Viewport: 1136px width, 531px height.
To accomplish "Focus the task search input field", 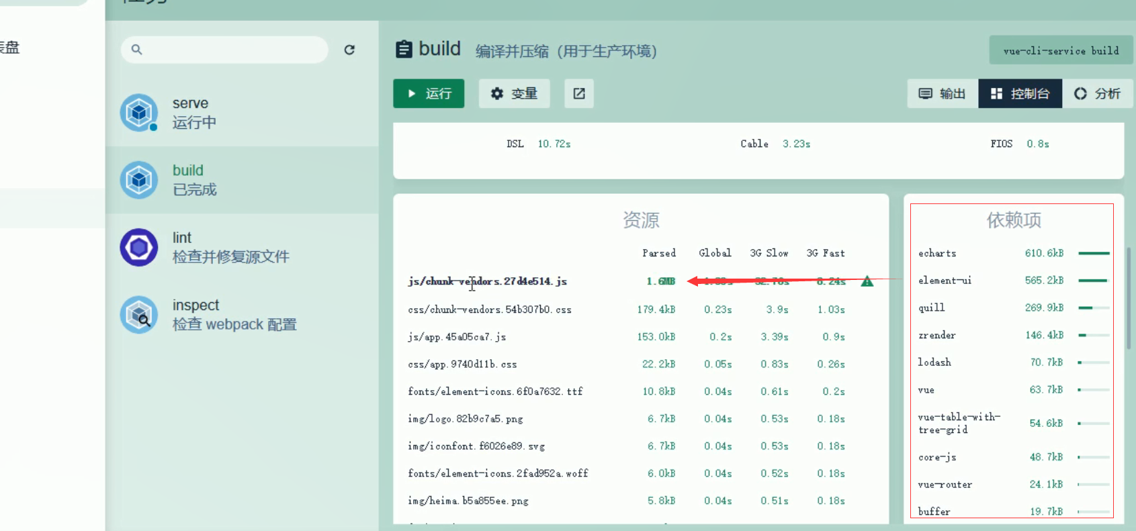I will click(224, 50).
